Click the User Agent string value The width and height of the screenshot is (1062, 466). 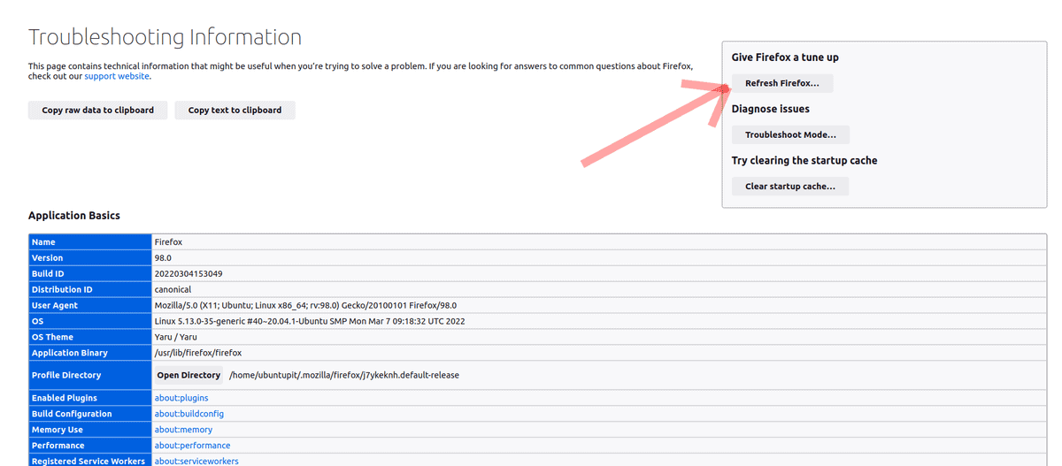pyautogui.click(x=305, y=305)
